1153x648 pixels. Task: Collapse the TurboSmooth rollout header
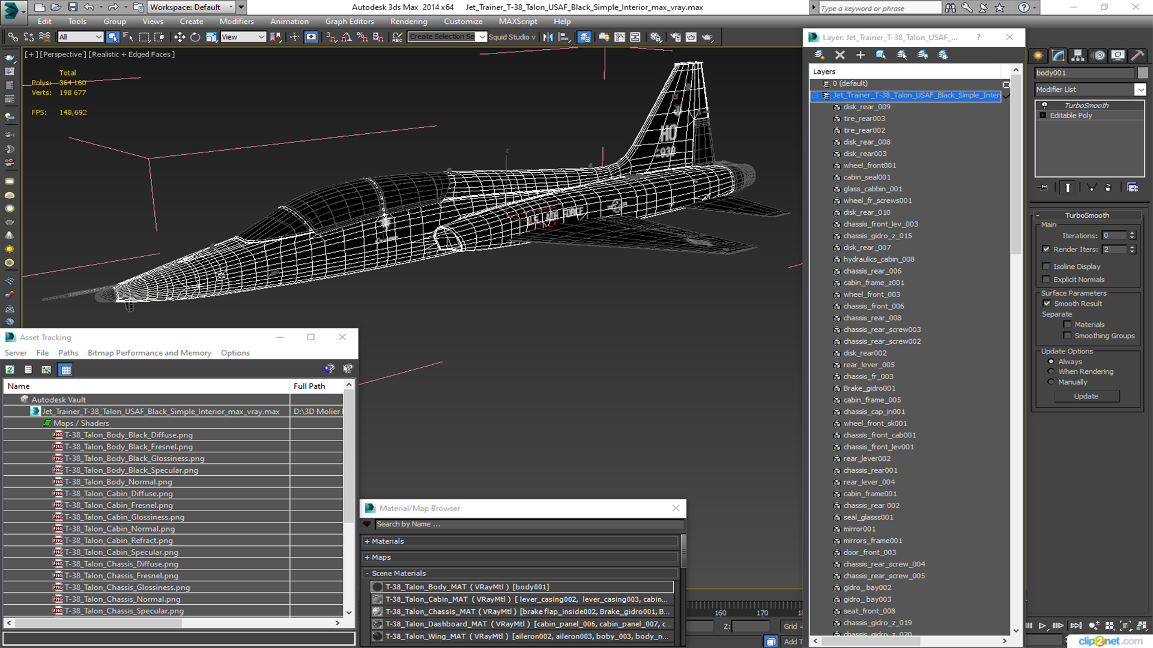tap(1087, 215)
